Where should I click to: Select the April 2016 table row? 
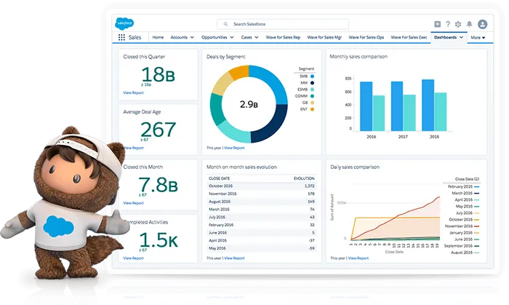coord(262,240)
